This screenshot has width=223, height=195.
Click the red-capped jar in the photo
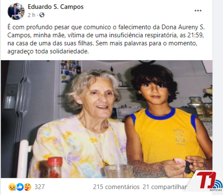point(55,167)
